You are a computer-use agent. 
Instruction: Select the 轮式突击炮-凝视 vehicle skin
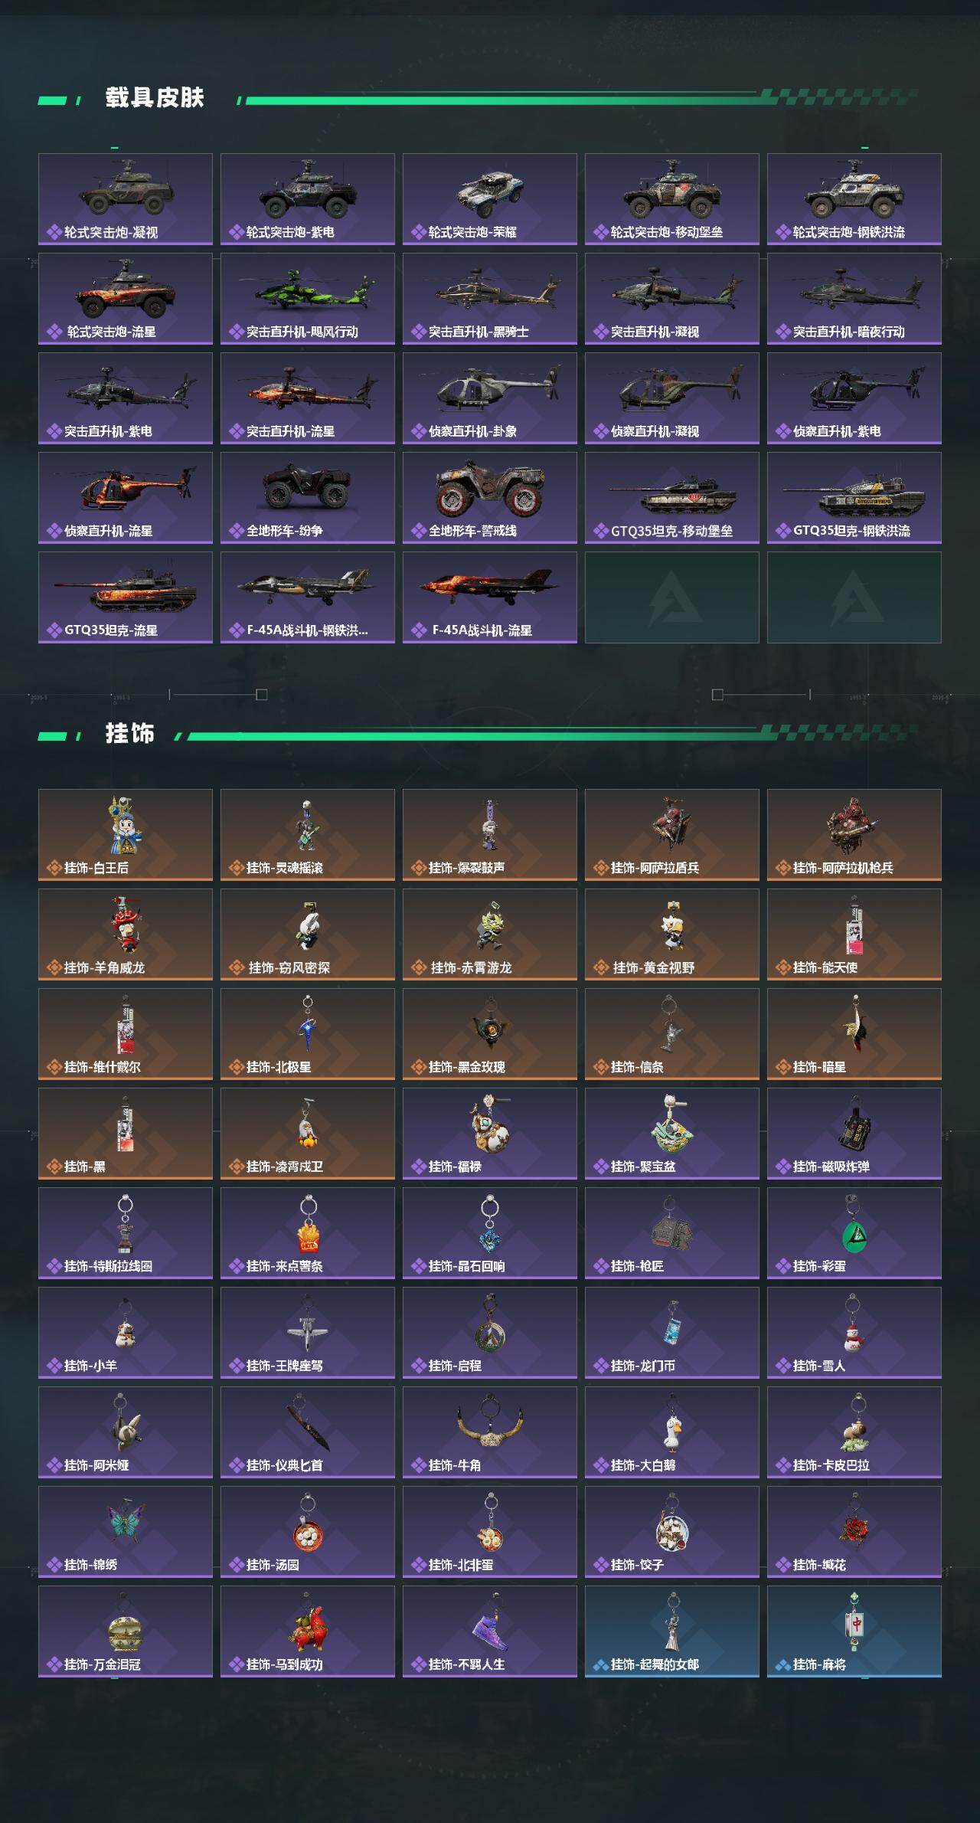[126, 199]
